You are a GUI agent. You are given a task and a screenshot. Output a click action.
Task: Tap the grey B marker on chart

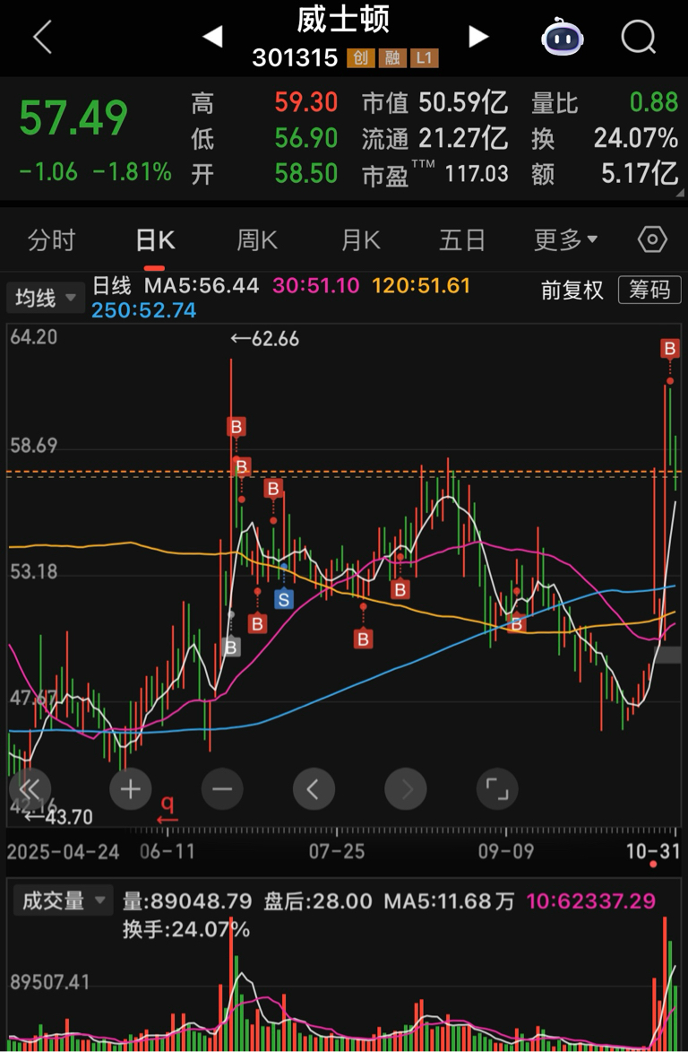click(230, 647)
